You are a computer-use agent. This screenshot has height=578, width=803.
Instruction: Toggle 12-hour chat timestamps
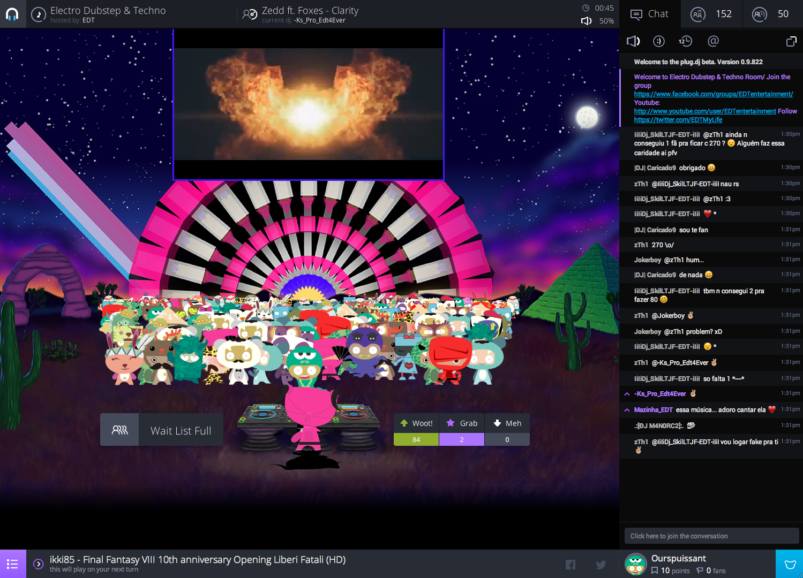tap(685, 41)
